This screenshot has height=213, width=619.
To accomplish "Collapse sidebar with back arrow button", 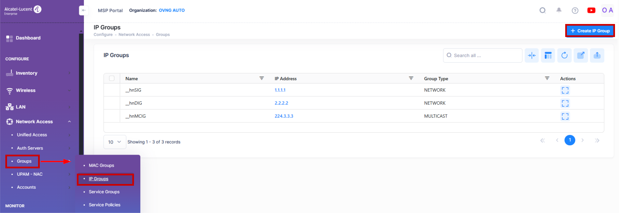I will tap(84, 10).
